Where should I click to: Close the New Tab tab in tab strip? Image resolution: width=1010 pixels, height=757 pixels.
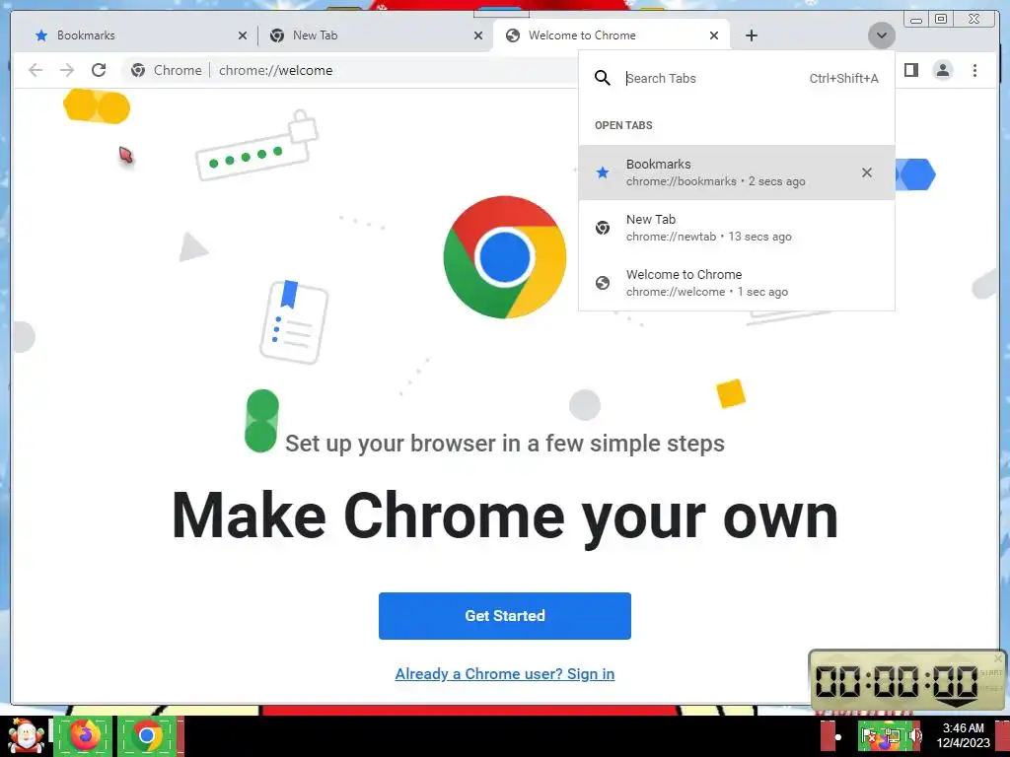pyautogui.click(x=478, y=35)
